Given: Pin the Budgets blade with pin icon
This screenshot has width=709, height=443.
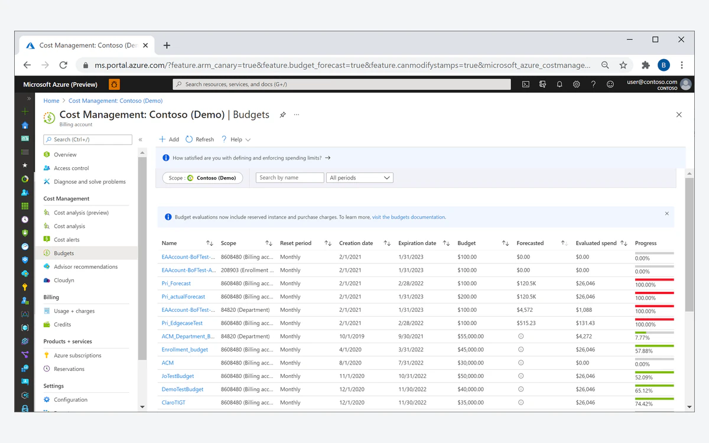Looking at the screenshot, I should pos(282,115).
